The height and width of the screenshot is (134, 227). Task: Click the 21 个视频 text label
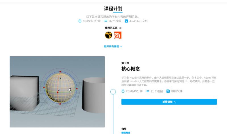tap(157, 91)
